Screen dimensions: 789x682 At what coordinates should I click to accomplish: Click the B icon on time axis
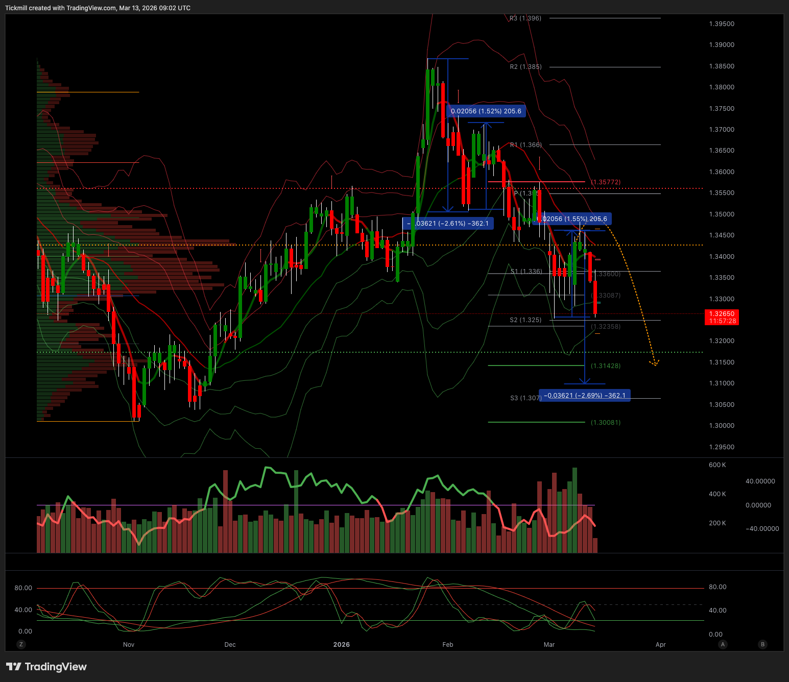[762, 644]
